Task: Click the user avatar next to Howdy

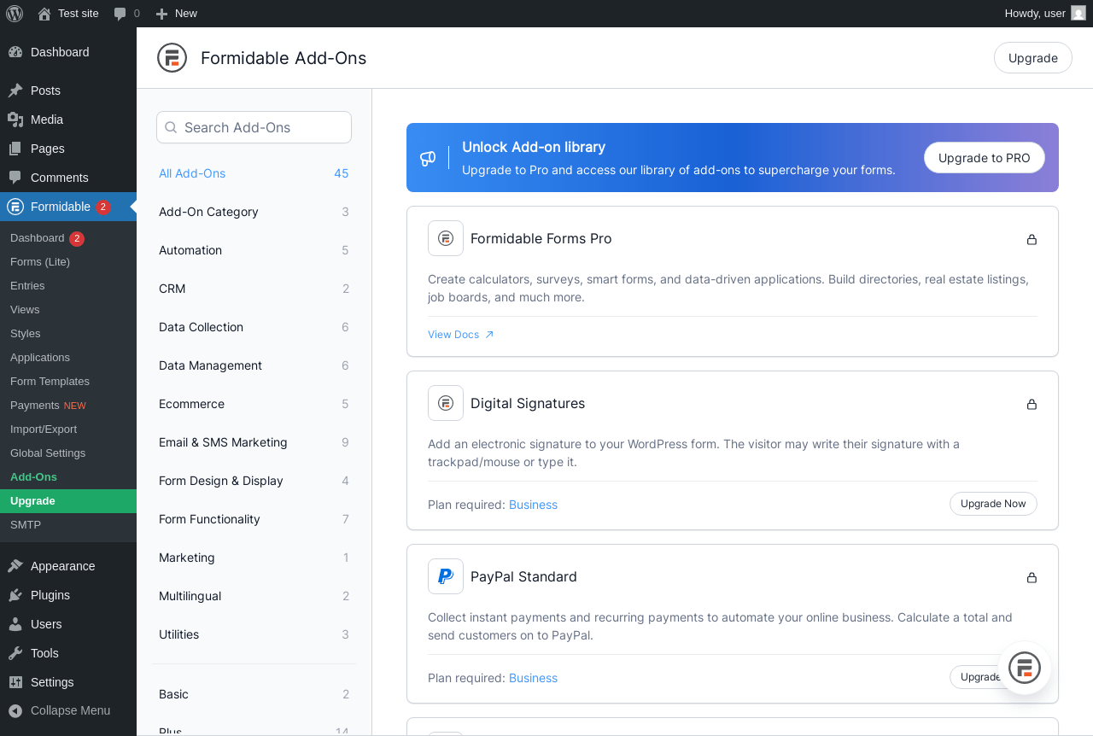Action: [x=1078, y=14]
